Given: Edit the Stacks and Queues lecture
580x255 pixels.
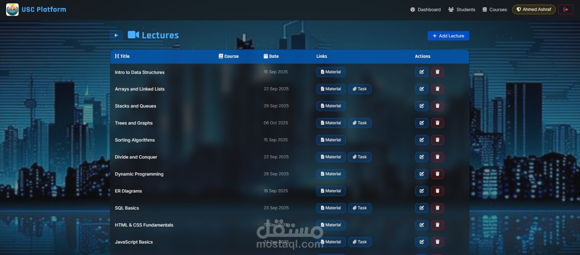Looking at the screenshot, I should pos(422,106).
